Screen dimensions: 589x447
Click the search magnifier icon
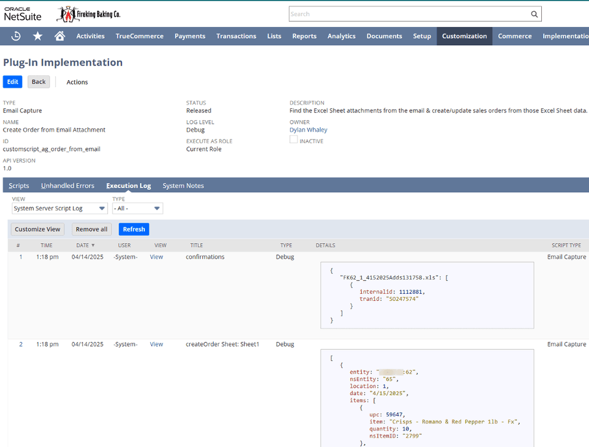coord(534,14)
